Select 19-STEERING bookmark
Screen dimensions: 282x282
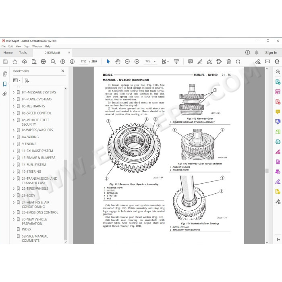coord(31,172)
